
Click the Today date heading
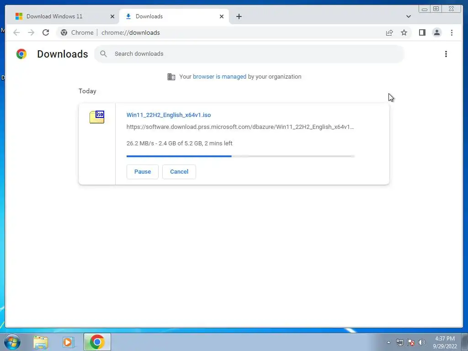87,91
